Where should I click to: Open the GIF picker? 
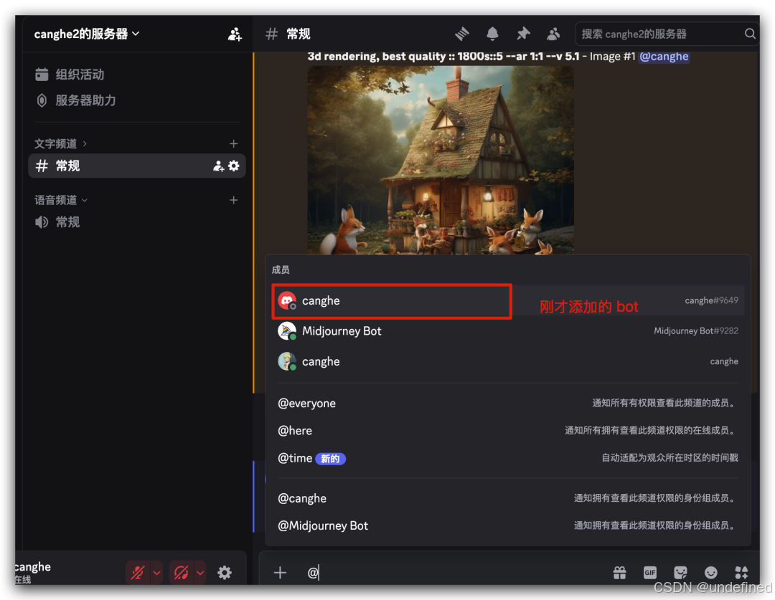pyautogui.click(x=649, y=572)
